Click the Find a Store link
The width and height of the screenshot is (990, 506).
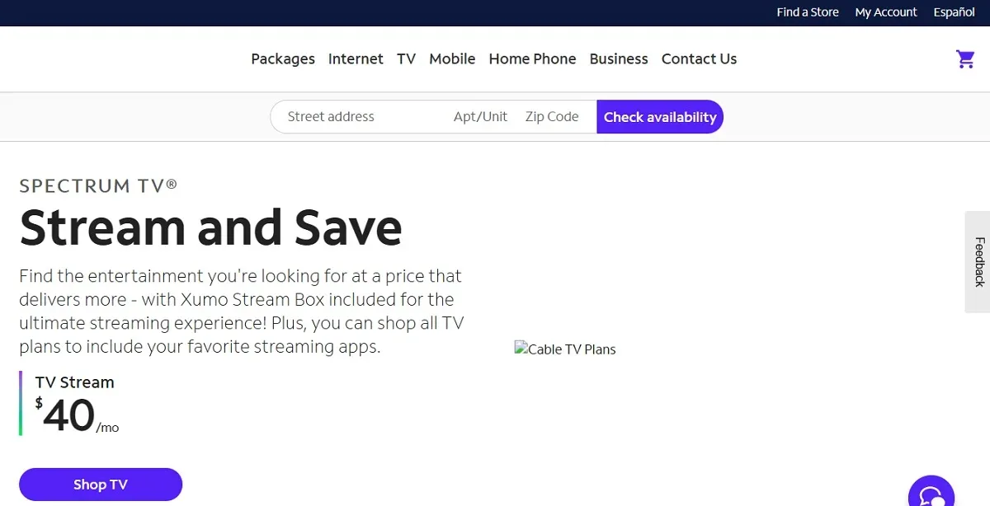click(808, 12)
